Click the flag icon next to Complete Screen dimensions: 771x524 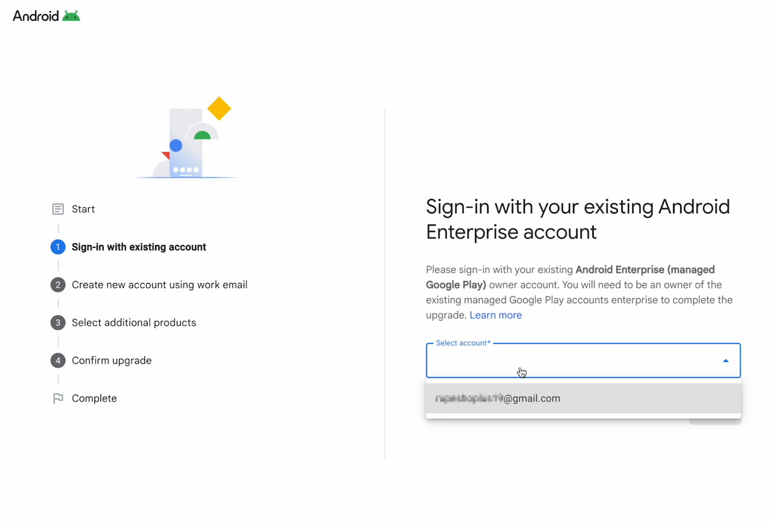coord(58,398)
